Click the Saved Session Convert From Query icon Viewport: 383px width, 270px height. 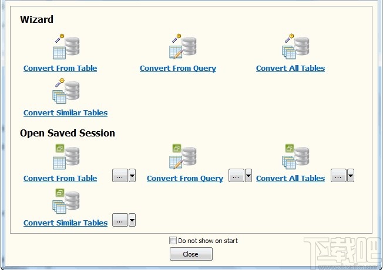[x=183, y=156]
